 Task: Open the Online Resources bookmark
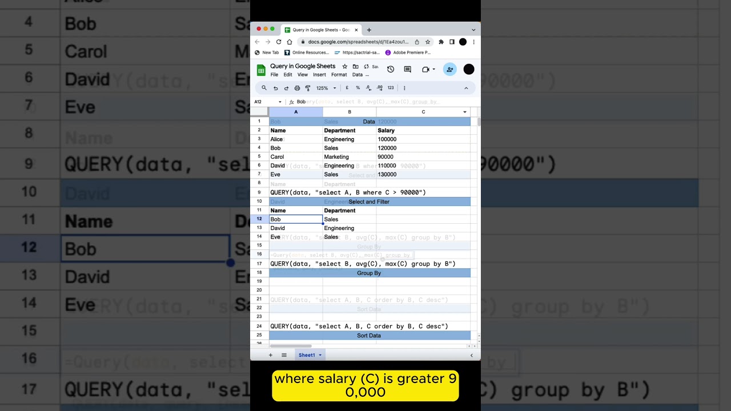[307, 53]
